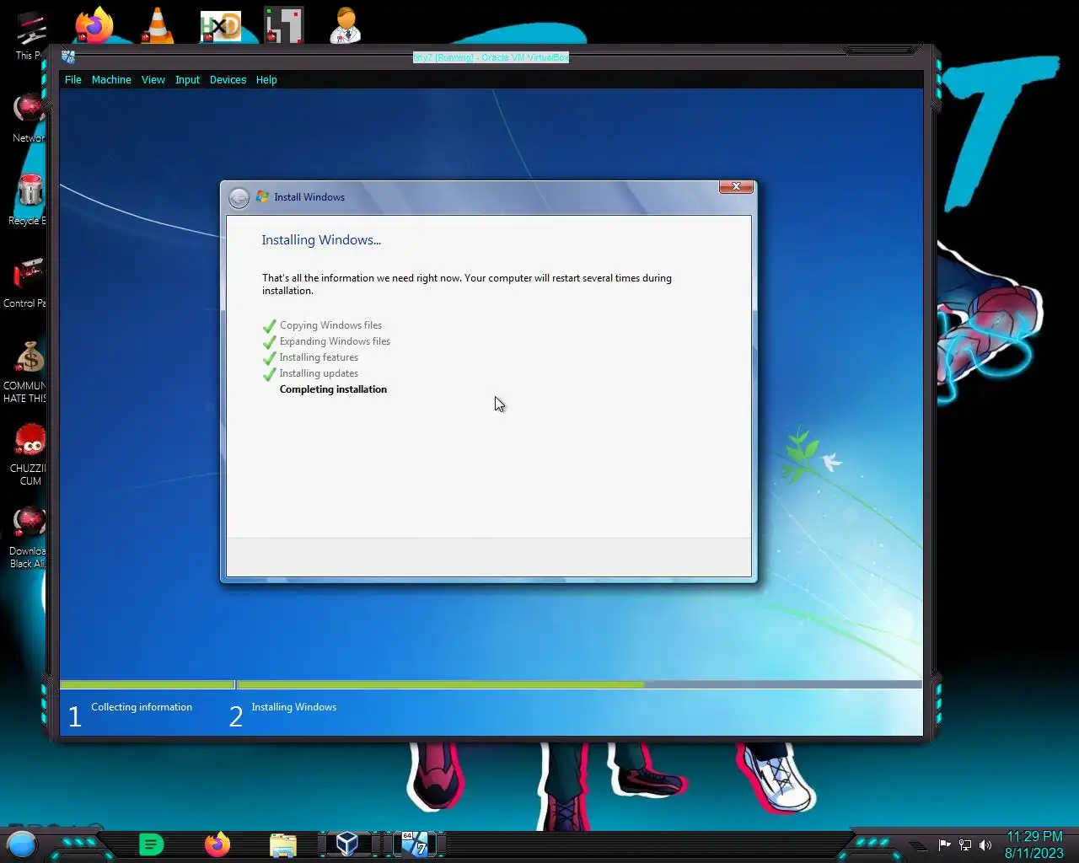
Task: Open the VLC media player desktop shortcut
Action: (157, 25)
